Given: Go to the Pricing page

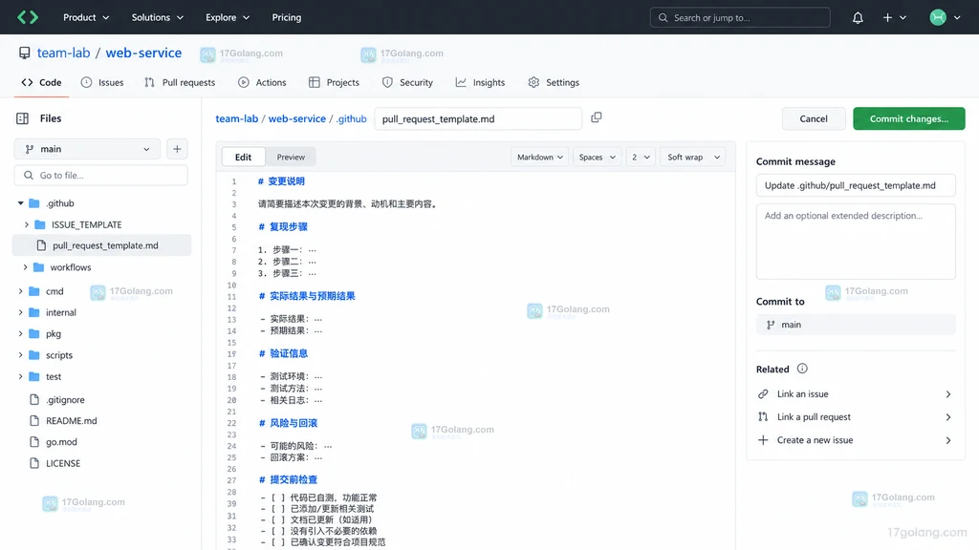Looking at the screenshot, I should pyautogui.click(x=287, y=17).
